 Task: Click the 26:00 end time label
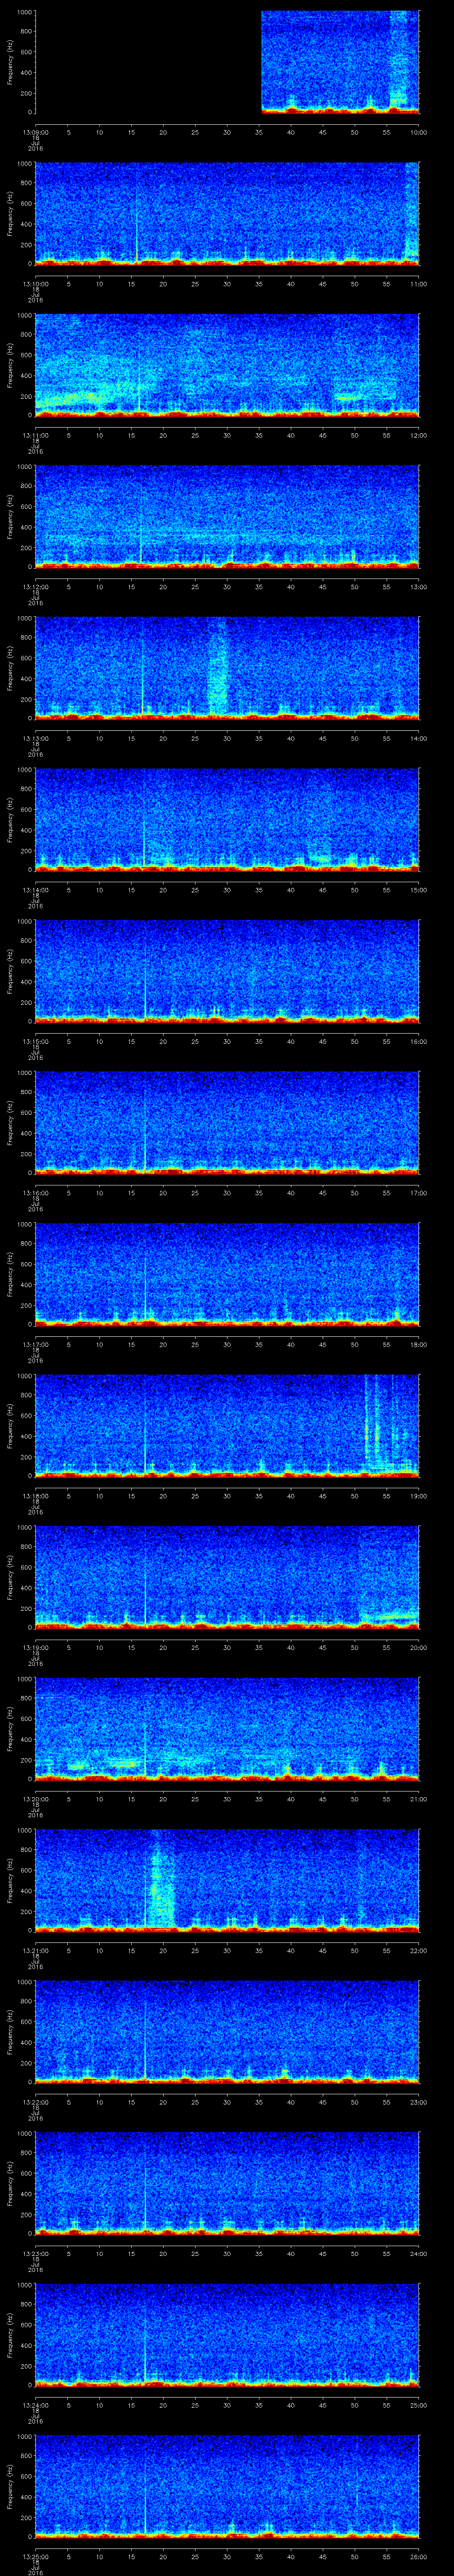[x=418, y=2556]
